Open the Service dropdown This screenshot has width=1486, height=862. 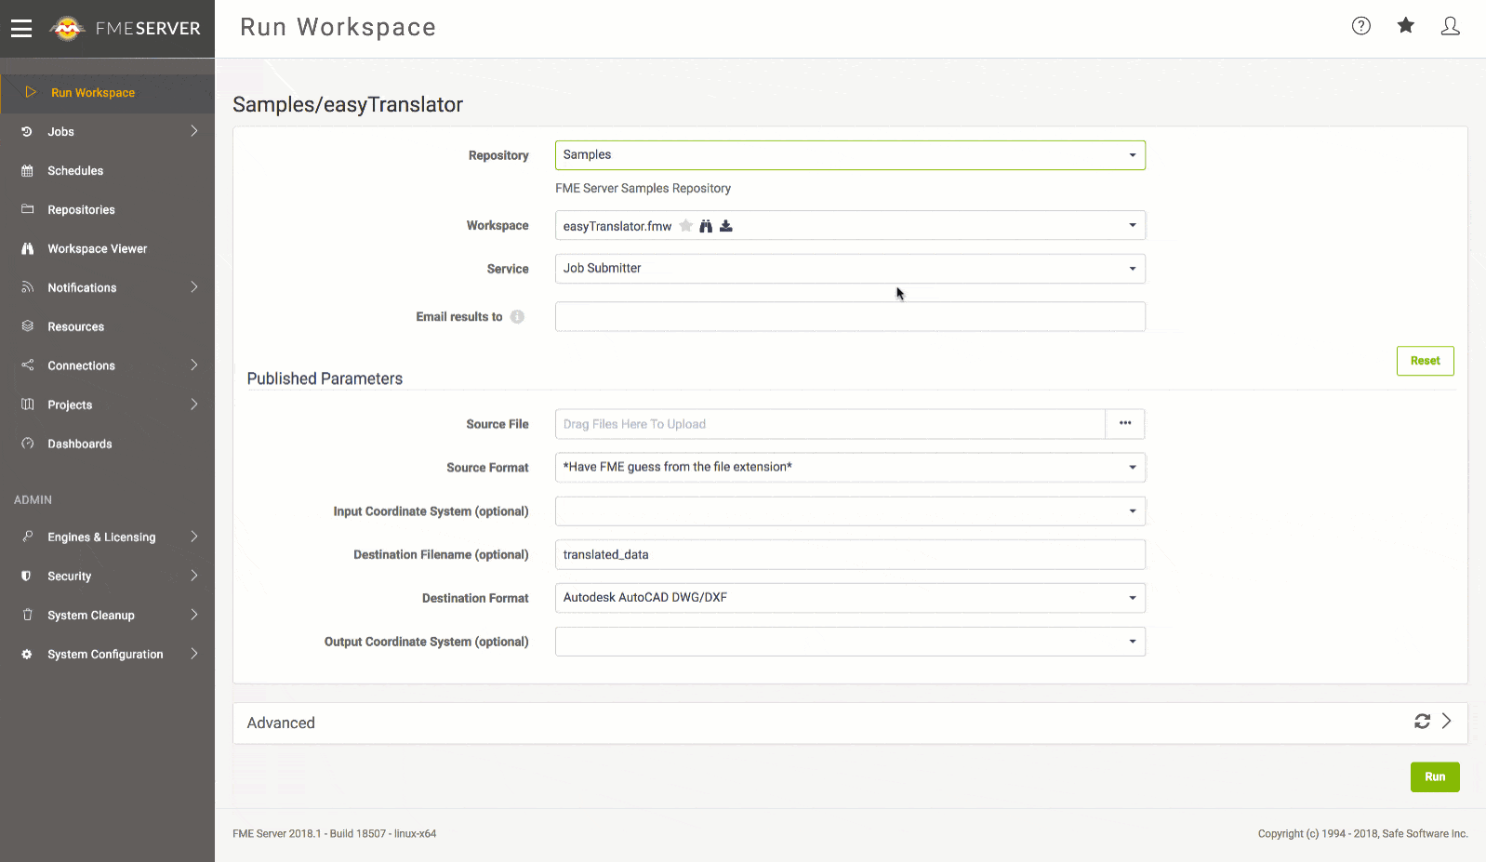coord(850,269)
